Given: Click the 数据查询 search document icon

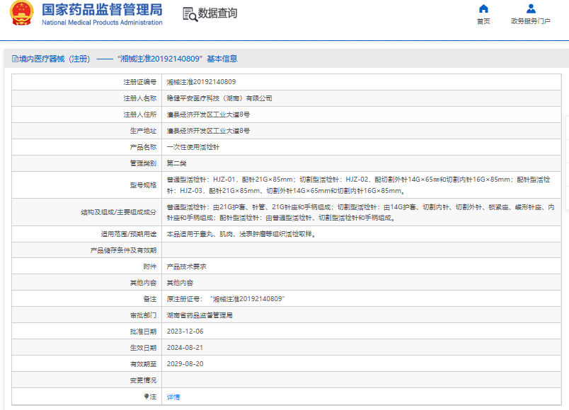Looking at the screenshot, I should pyautogui.click(x=189, y=14).
